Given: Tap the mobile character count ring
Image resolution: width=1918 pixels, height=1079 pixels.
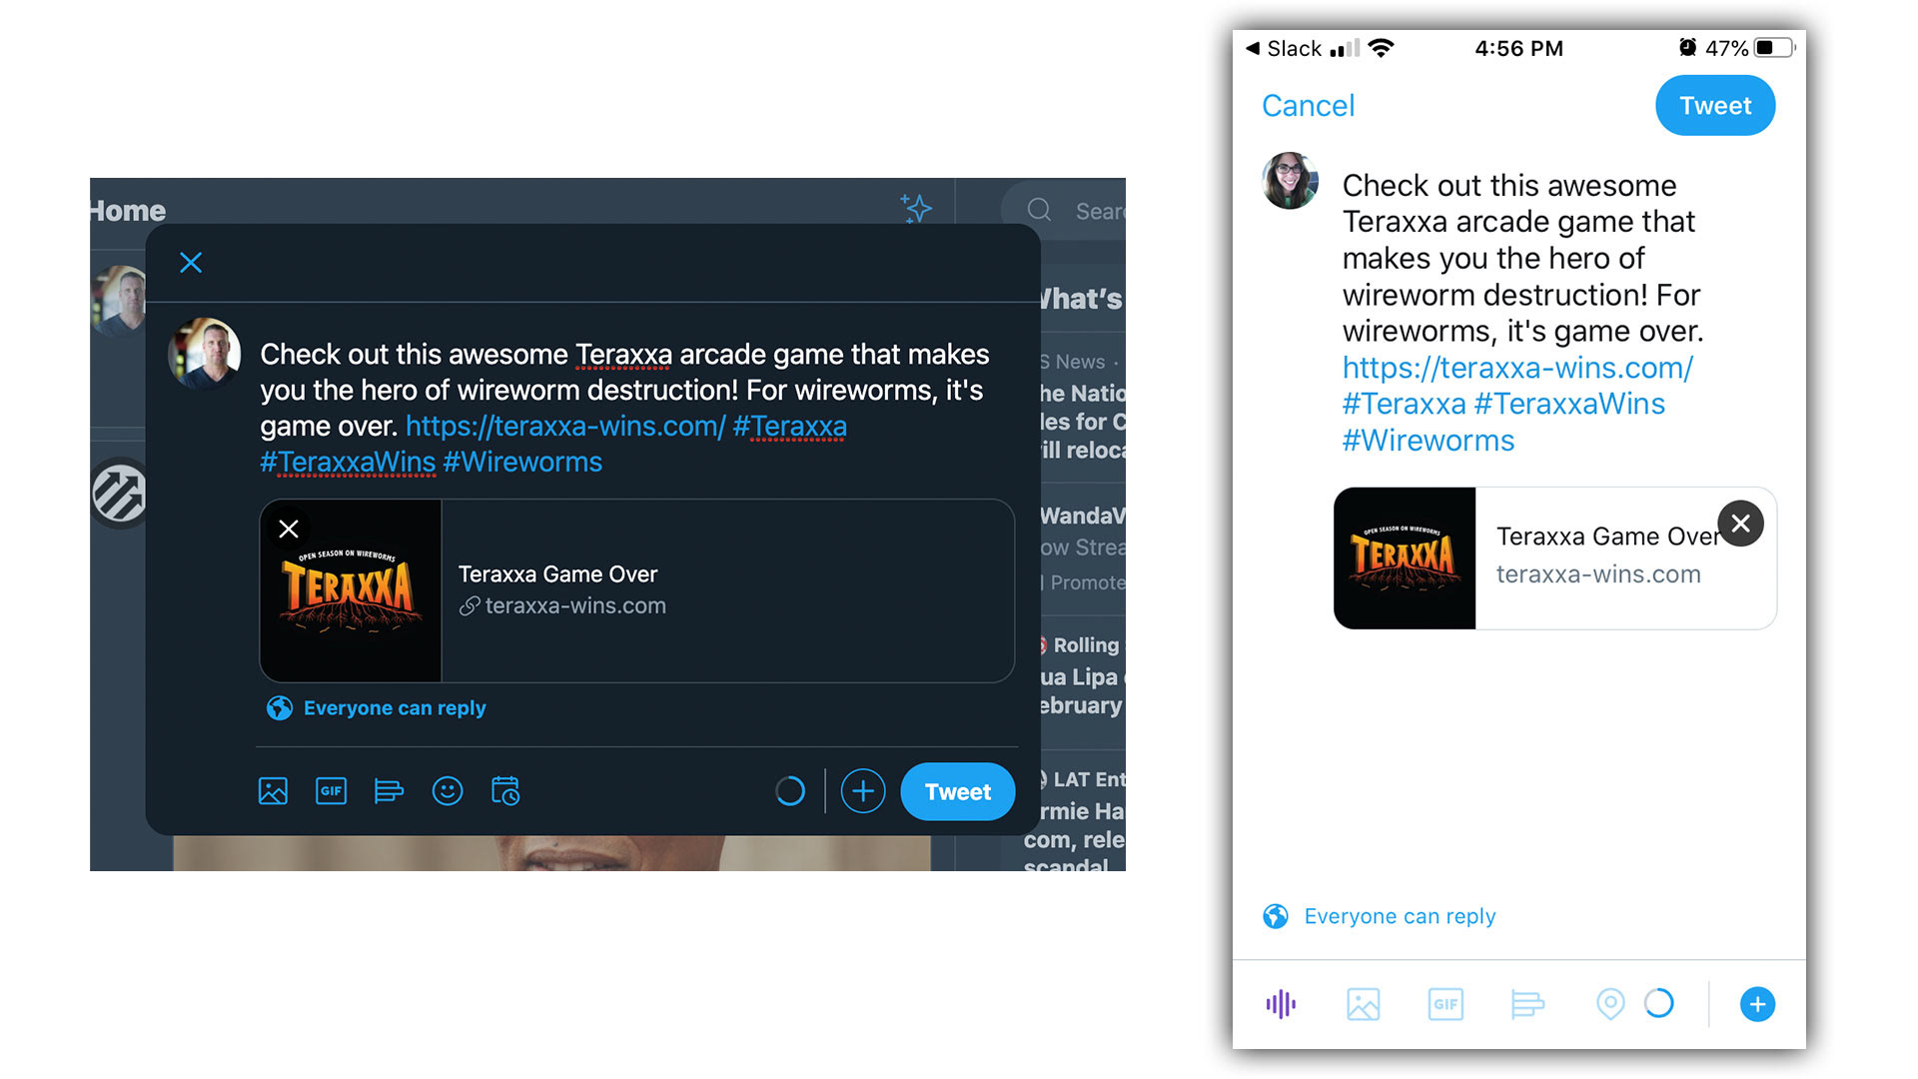Looking at the screenshot, I should click(x=1658, y=1003).
